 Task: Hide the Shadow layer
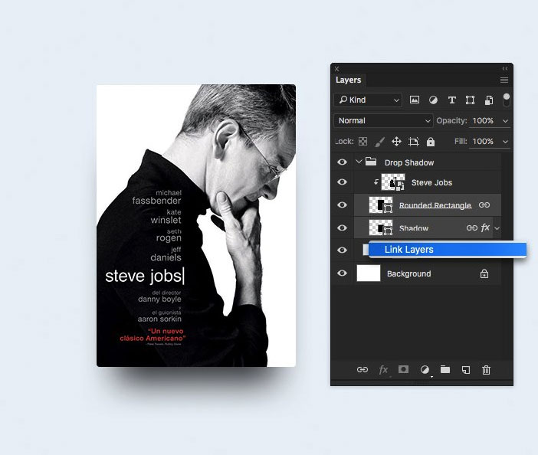pos(342,227)
